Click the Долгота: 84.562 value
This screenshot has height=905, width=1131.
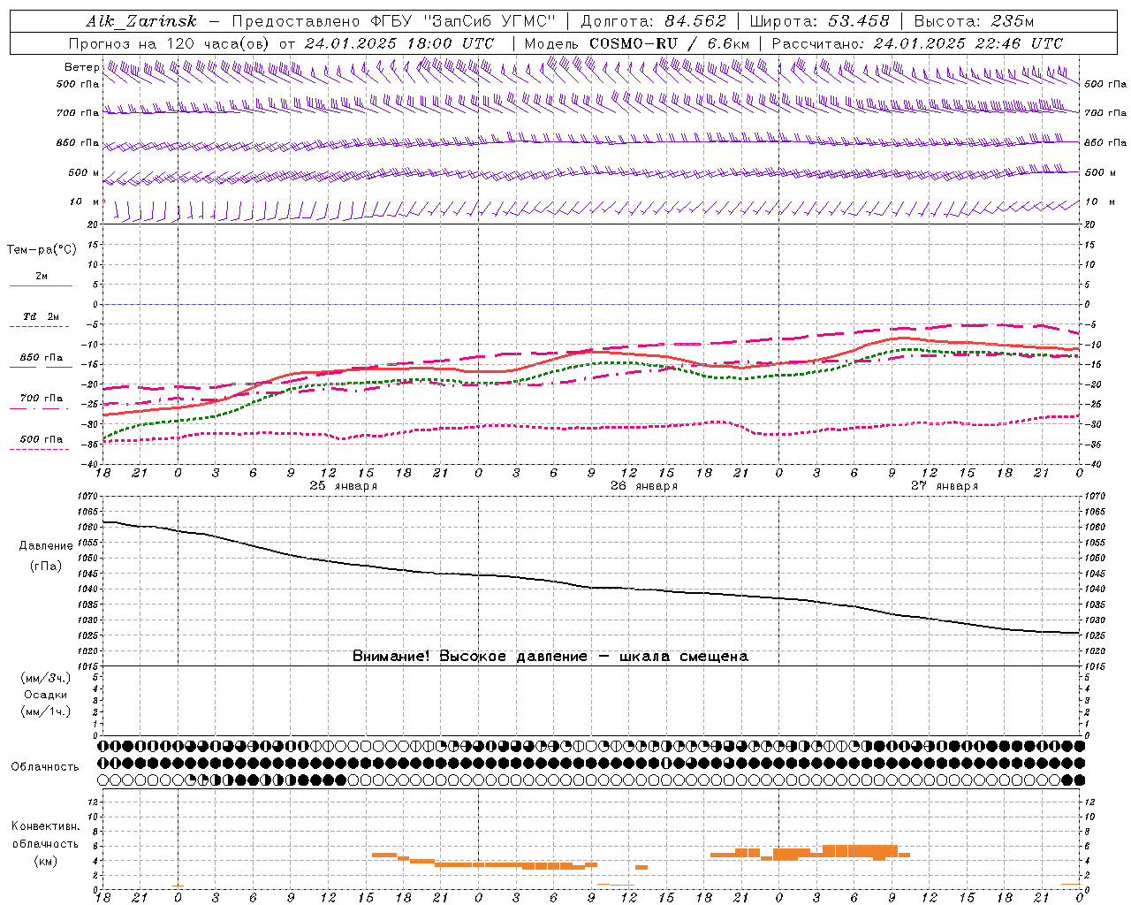pyautogui.click(x=653, y=21)
